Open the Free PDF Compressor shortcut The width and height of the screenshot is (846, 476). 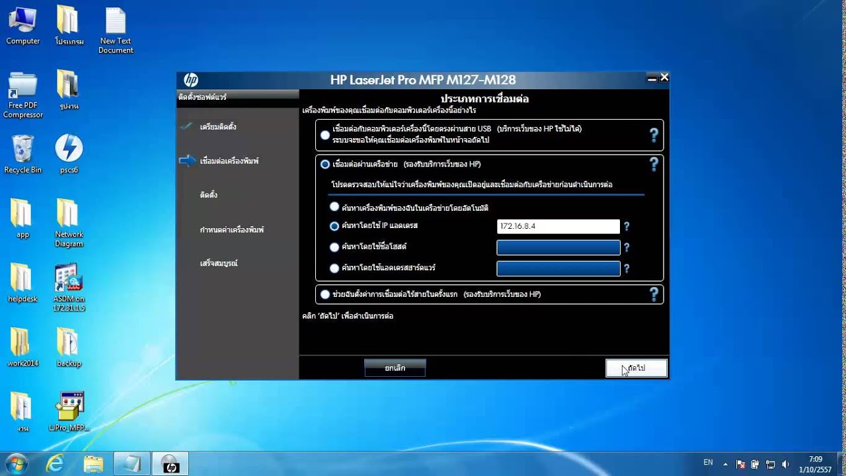(23, 95)
